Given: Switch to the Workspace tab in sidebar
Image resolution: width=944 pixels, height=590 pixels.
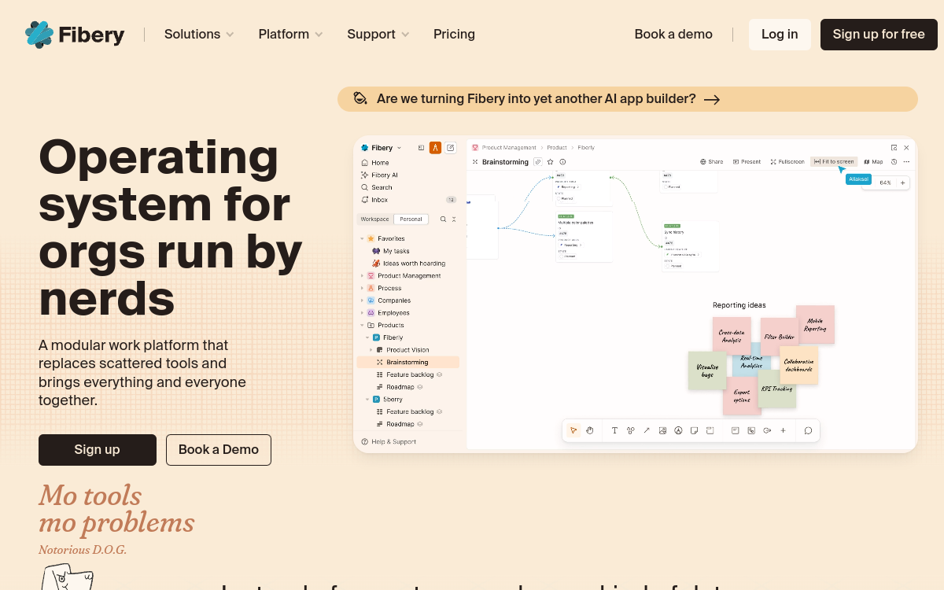Looking at the screenshot, I should [x=374, y=219].
